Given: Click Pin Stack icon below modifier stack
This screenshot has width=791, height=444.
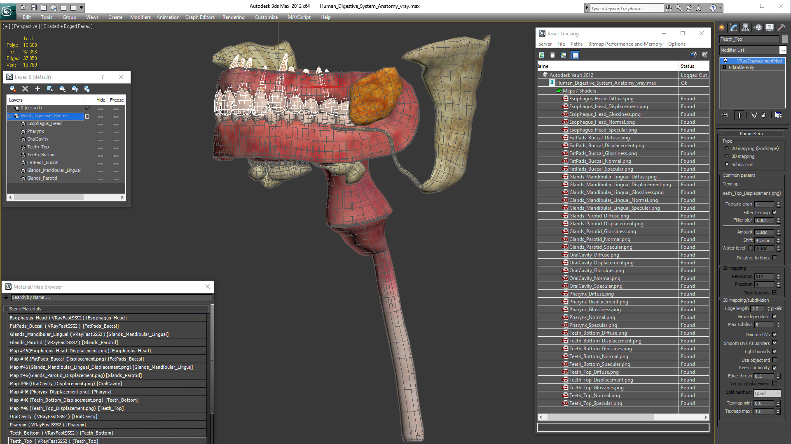Looking at the screenshot, I should click(725, 115).
